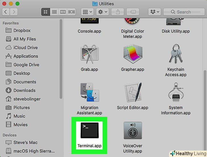Click the Disk Utility.app name label

(x=176, y=31)
